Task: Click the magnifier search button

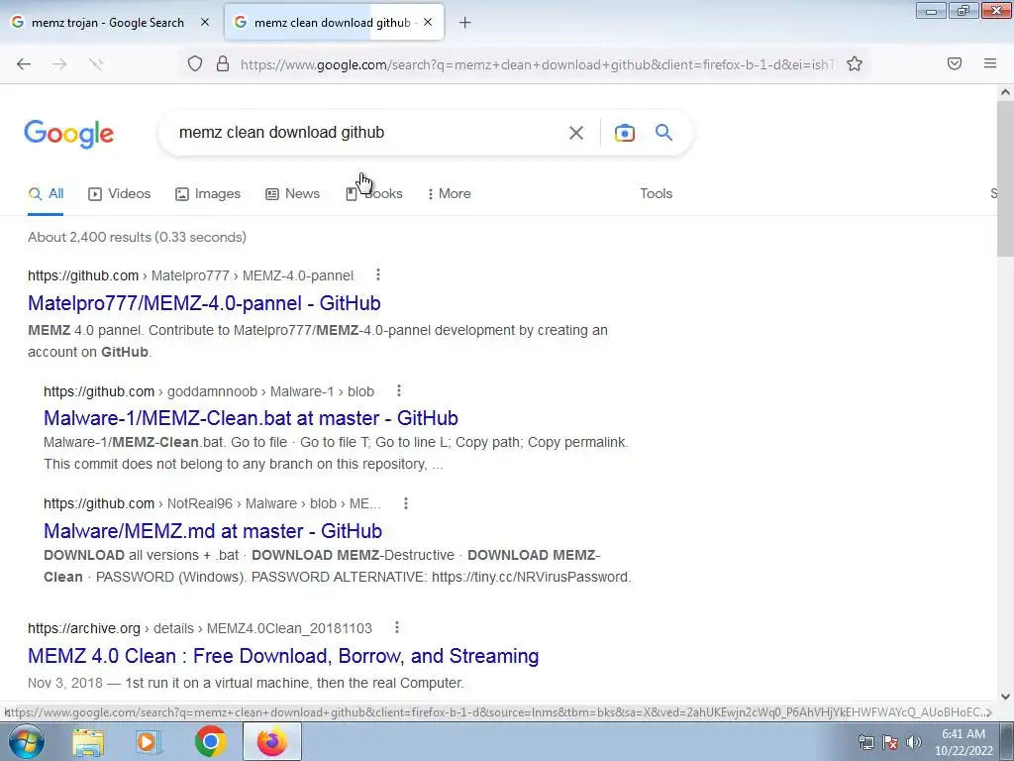Action: point(664,133)
